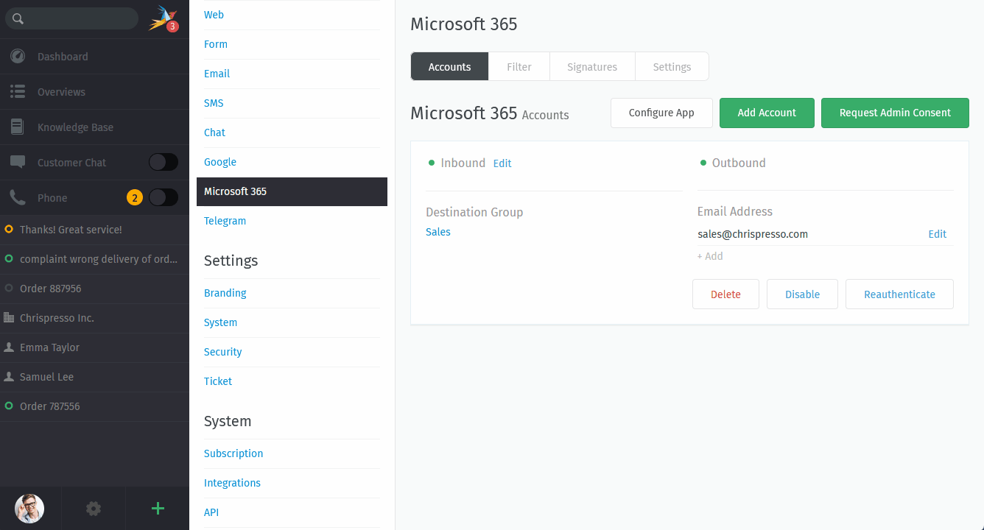Click the Emma Taylor user icon
The image size is (984, 530).
point(9,347)
